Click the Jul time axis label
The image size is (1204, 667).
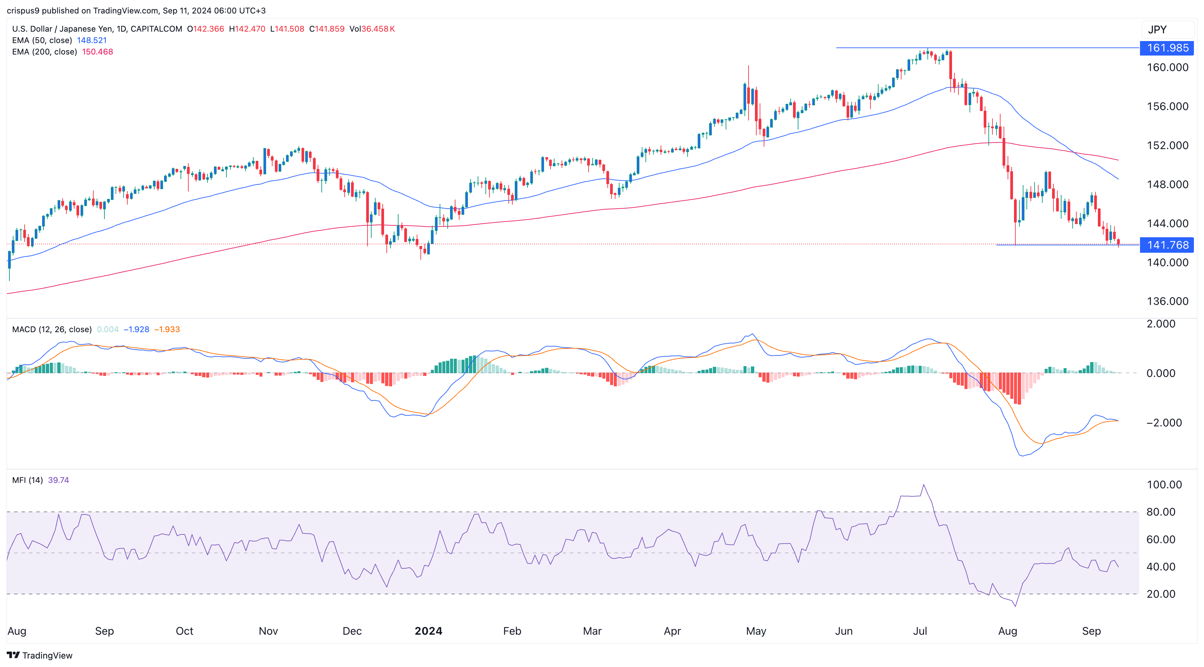920,631
